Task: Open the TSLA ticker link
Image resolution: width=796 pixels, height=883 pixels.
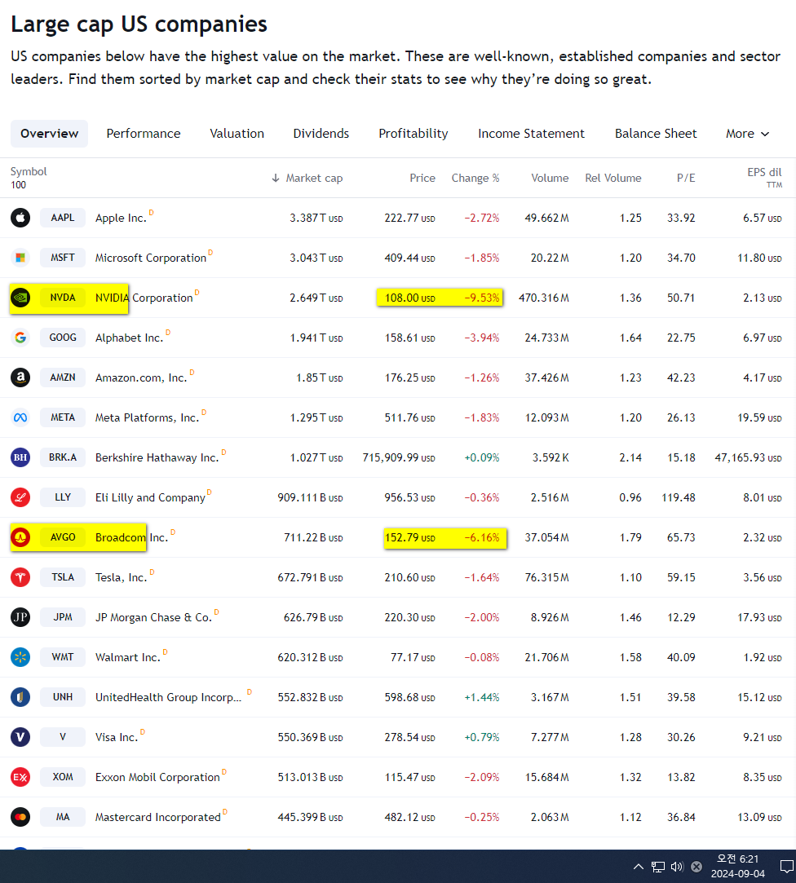Action: tap(63, 577)
